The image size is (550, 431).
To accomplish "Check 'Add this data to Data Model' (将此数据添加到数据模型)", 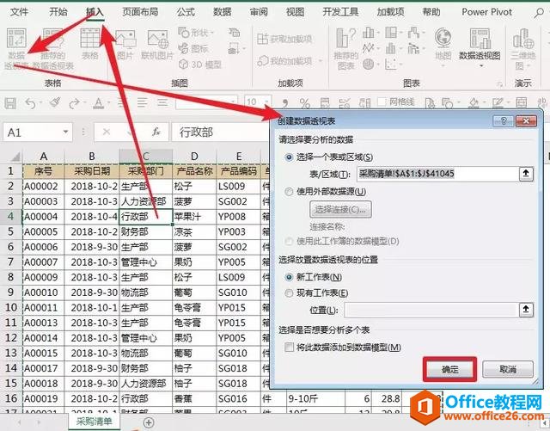I will [x=289, y=348].
